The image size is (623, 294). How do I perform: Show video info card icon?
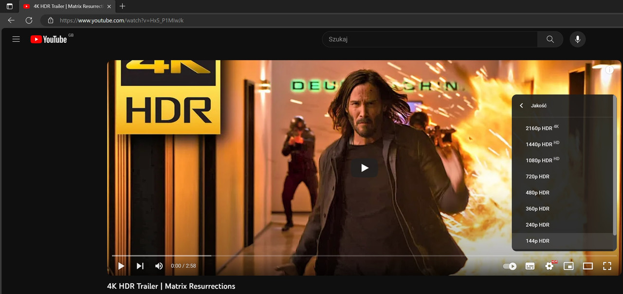609,70
